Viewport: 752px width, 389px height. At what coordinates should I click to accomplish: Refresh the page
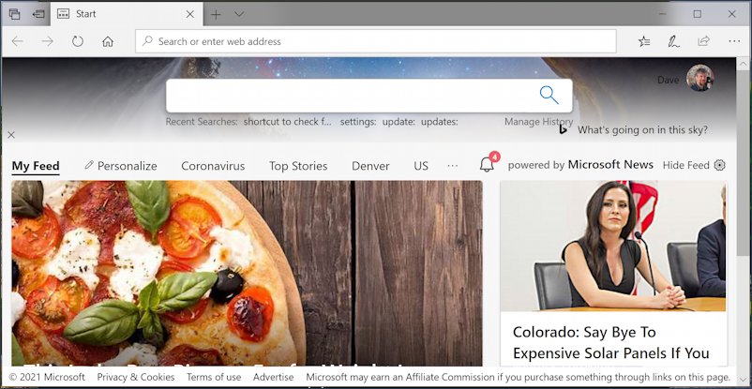tap(78, 41)
